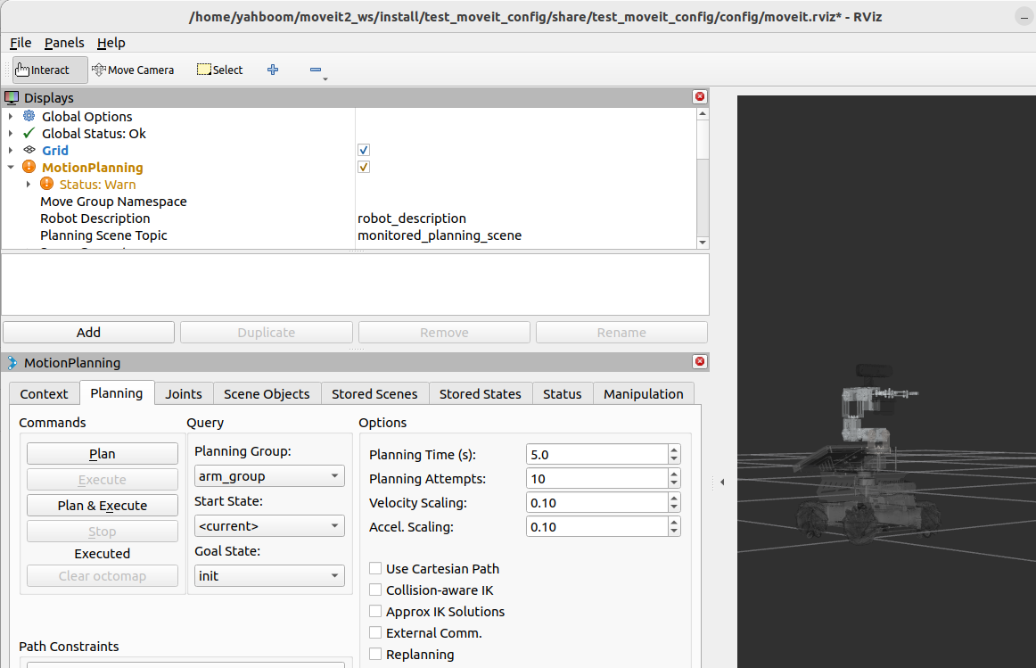Open the Panels menu
This screenshot has width=1036, height=668.
click(64, 43)
